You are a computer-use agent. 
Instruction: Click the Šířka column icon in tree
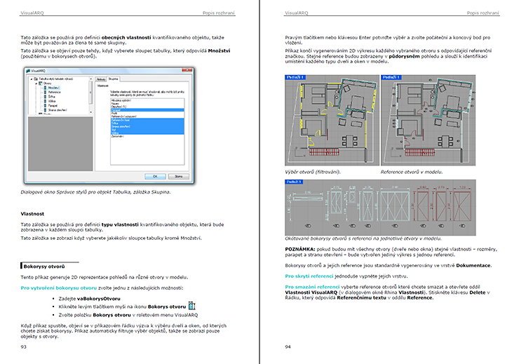click(46, 96)
